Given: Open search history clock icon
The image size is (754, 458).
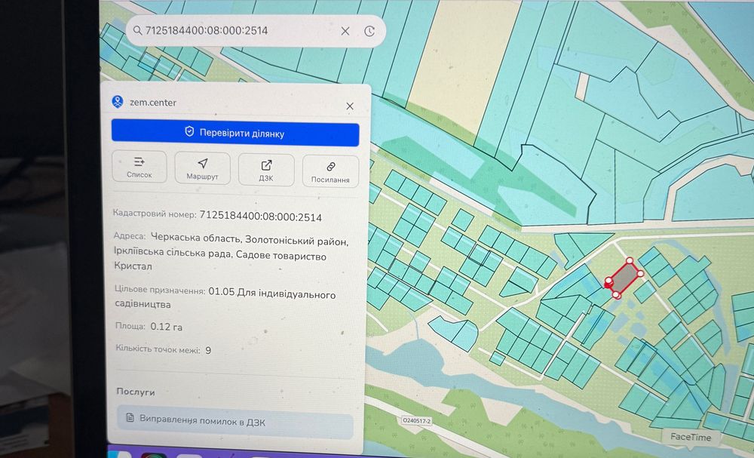Looking at the screenshot, I should tap(369, 31).
